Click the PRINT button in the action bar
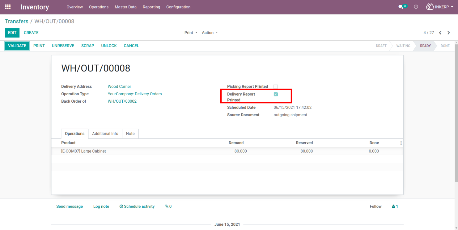This screenshot has width=458, height=230. [39, 46]
